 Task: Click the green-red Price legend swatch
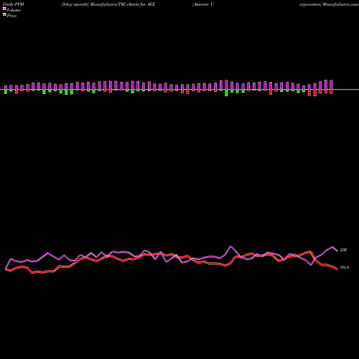pos(4,15)
